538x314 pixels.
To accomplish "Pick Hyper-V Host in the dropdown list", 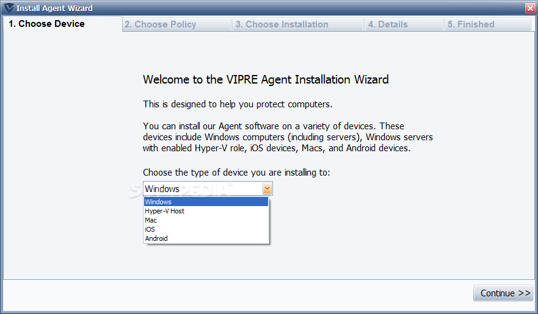I will (x=206, y=211).
